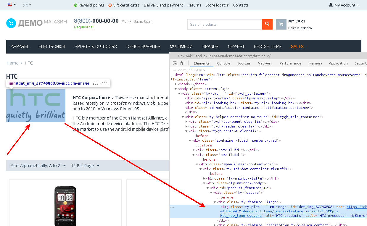Click the Request call link

coord(84,27)
